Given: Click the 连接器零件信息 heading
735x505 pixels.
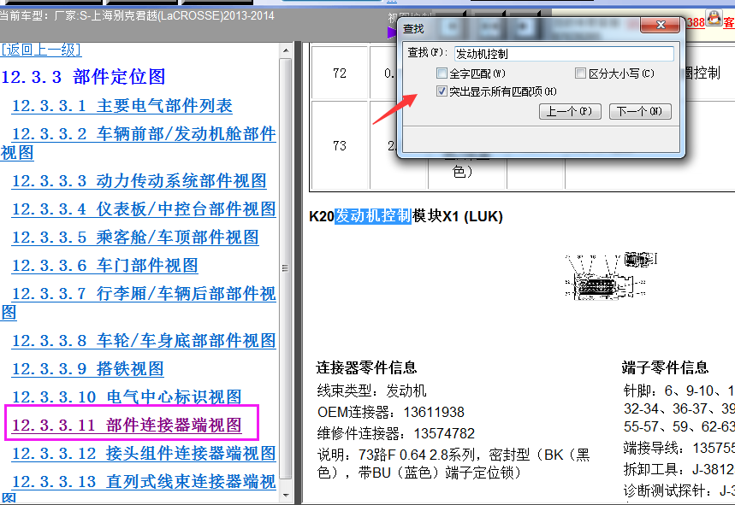Looking at the screenshot, I should 366,367.
